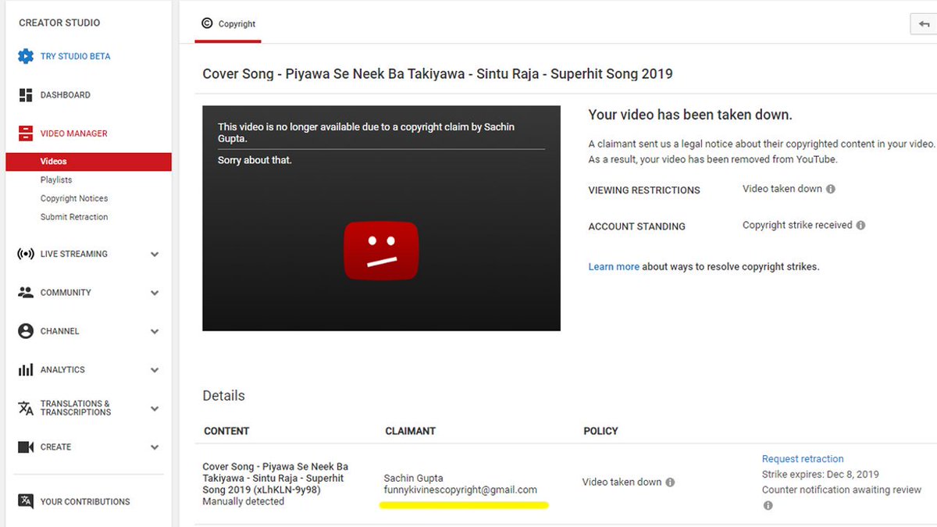Click the Creator Studio heading
Viewport: 937px width, 527px height.
[59, 23]
